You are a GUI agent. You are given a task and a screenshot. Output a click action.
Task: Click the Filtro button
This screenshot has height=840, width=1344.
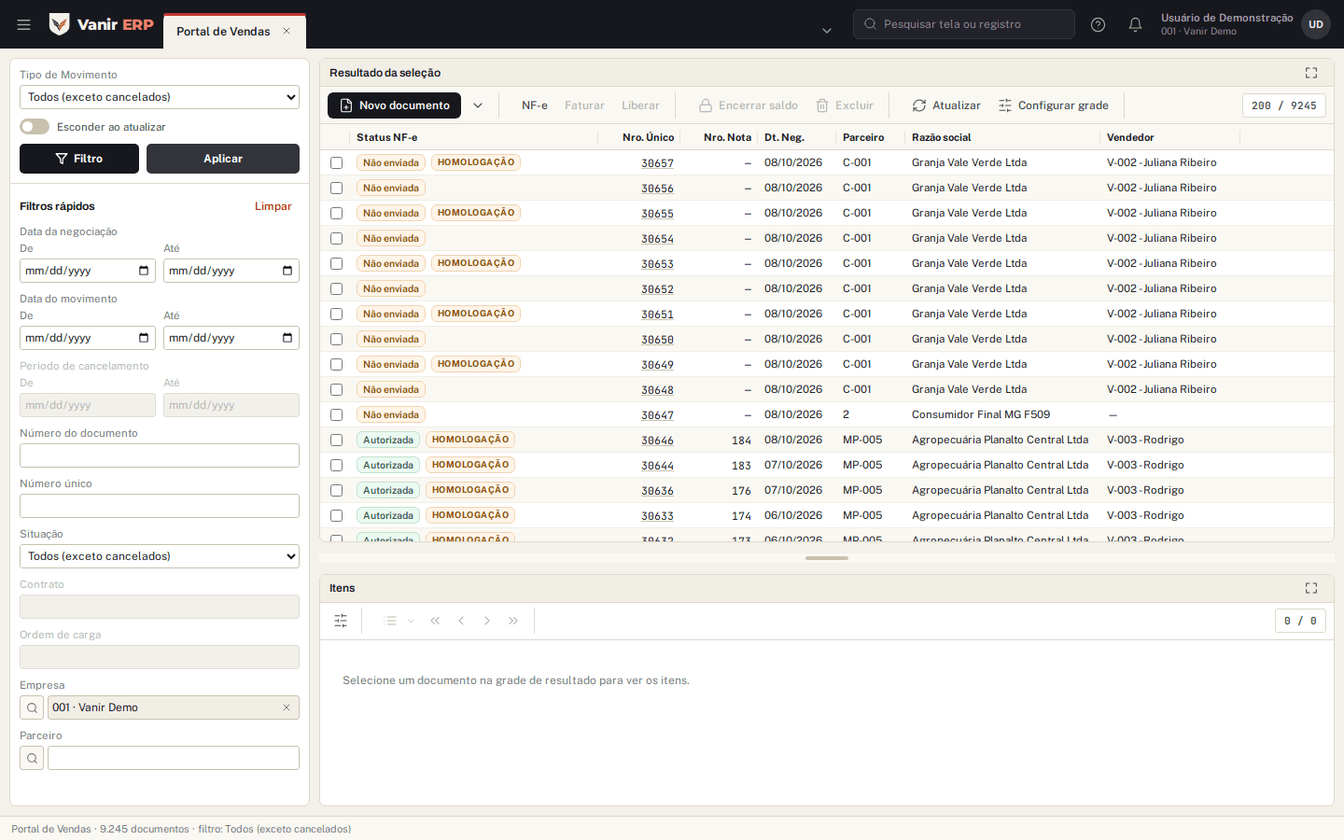click(79, 159)
